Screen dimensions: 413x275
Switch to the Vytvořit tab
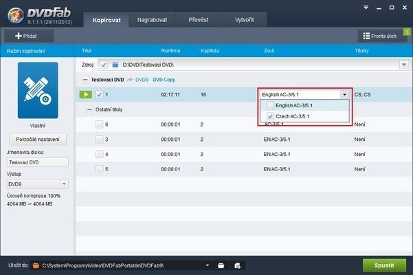pyautogui.click(x=244, y=20)
